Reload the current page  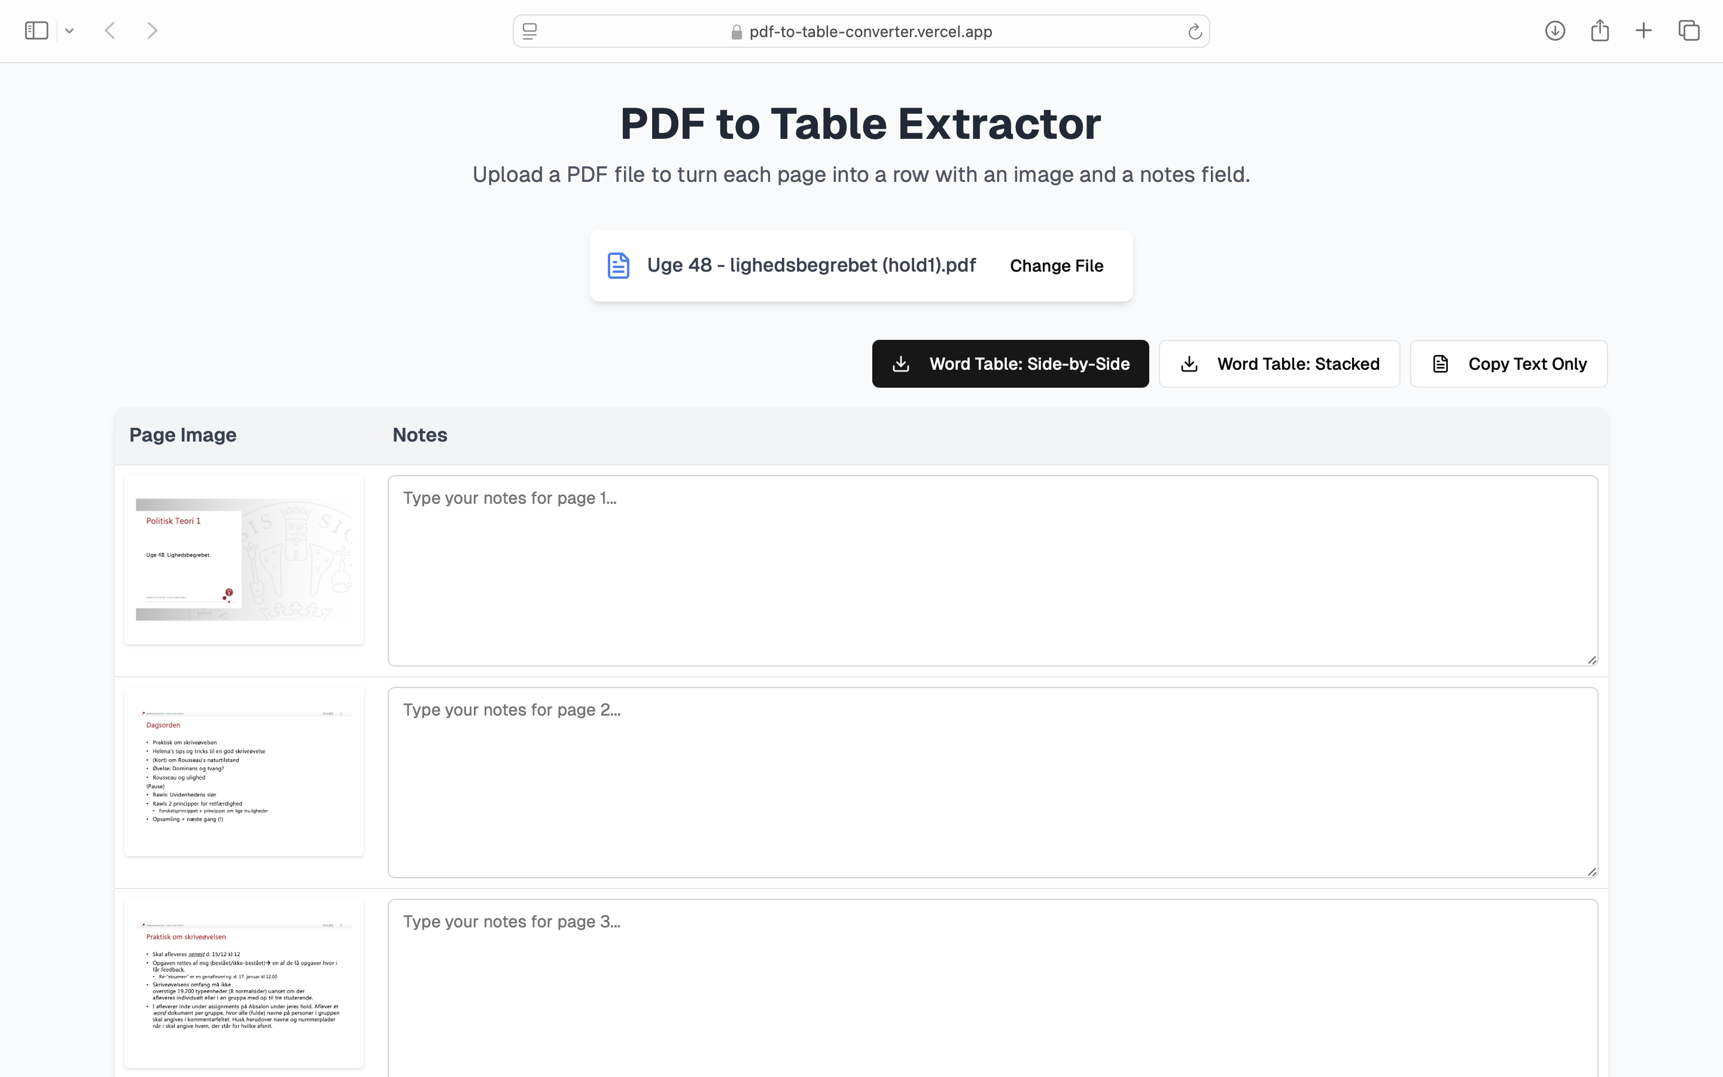click(1194, 31)
